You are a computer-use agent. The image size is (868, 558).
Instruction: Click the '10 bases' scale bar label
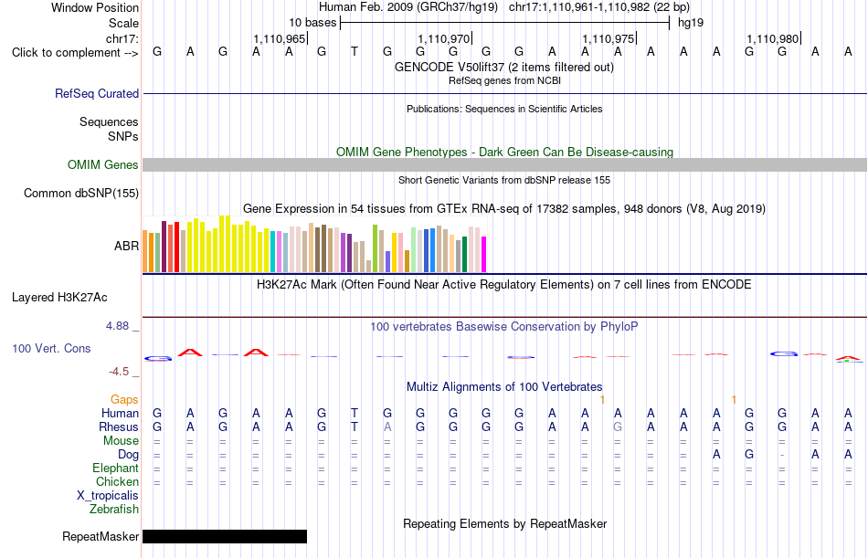click(x=312, y=23)
